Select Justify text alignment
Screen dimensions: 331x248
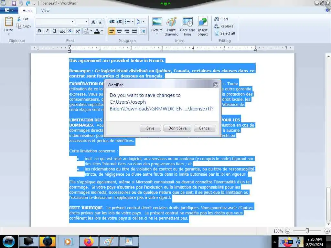click(x=134, y=31)
